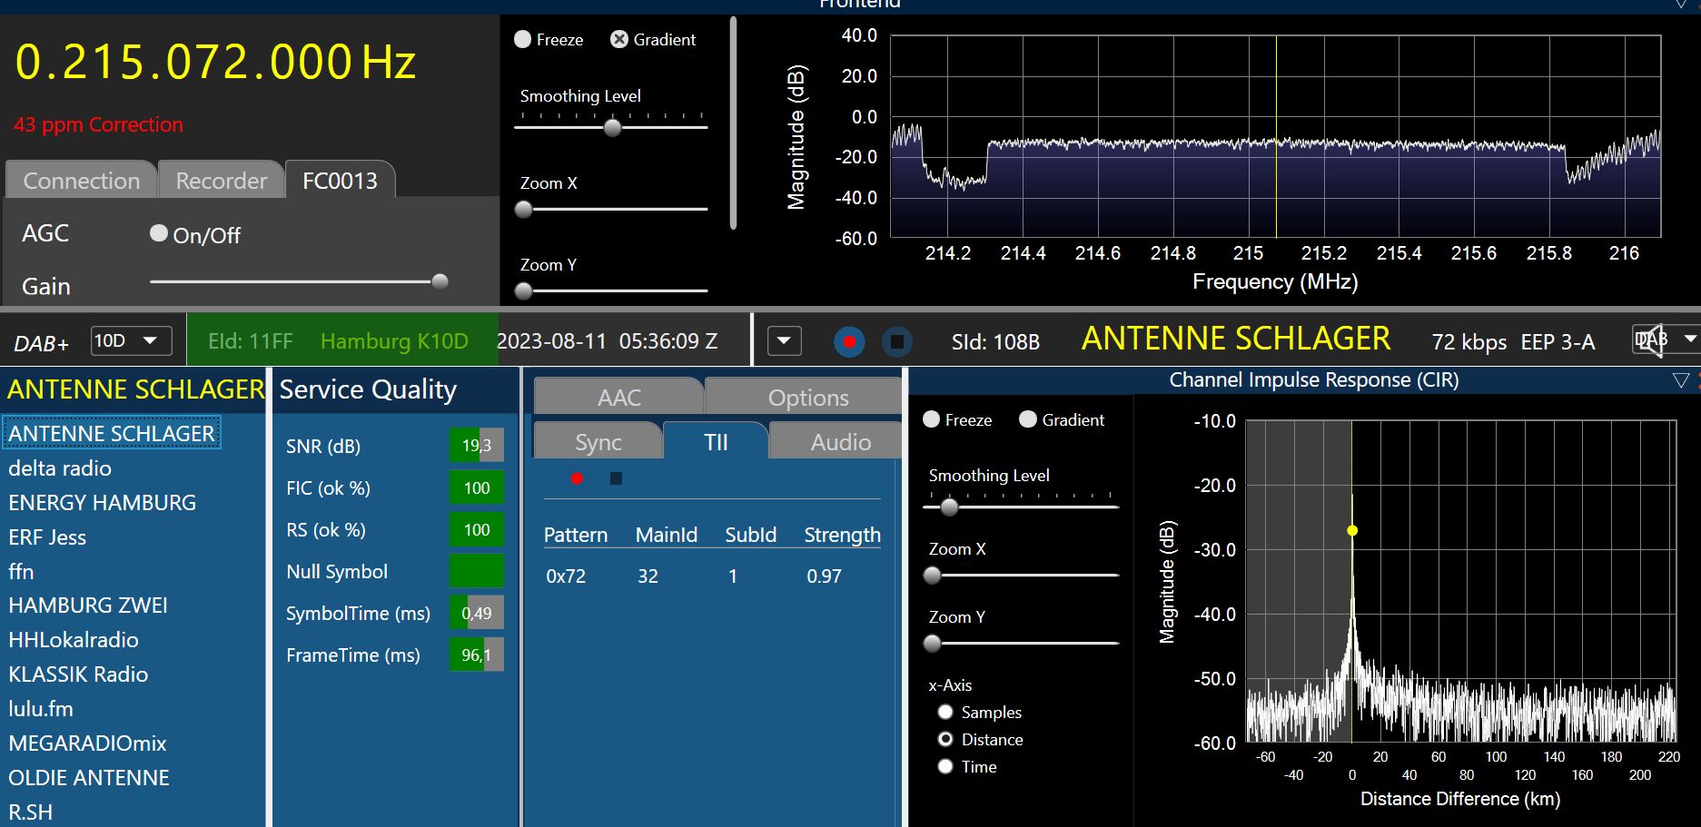Select Samples for the CIR x-Axis
This screenshot has height=827, width=1701.
click(x=945, y=713)
